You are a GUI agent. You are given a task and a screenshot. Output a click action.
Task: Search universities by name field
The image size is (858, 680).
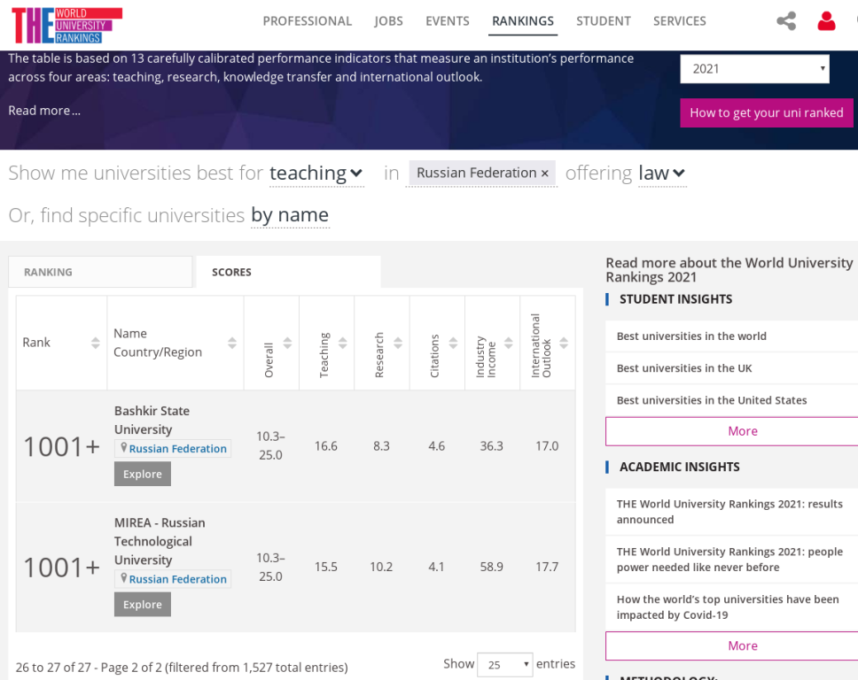(290, 215)
